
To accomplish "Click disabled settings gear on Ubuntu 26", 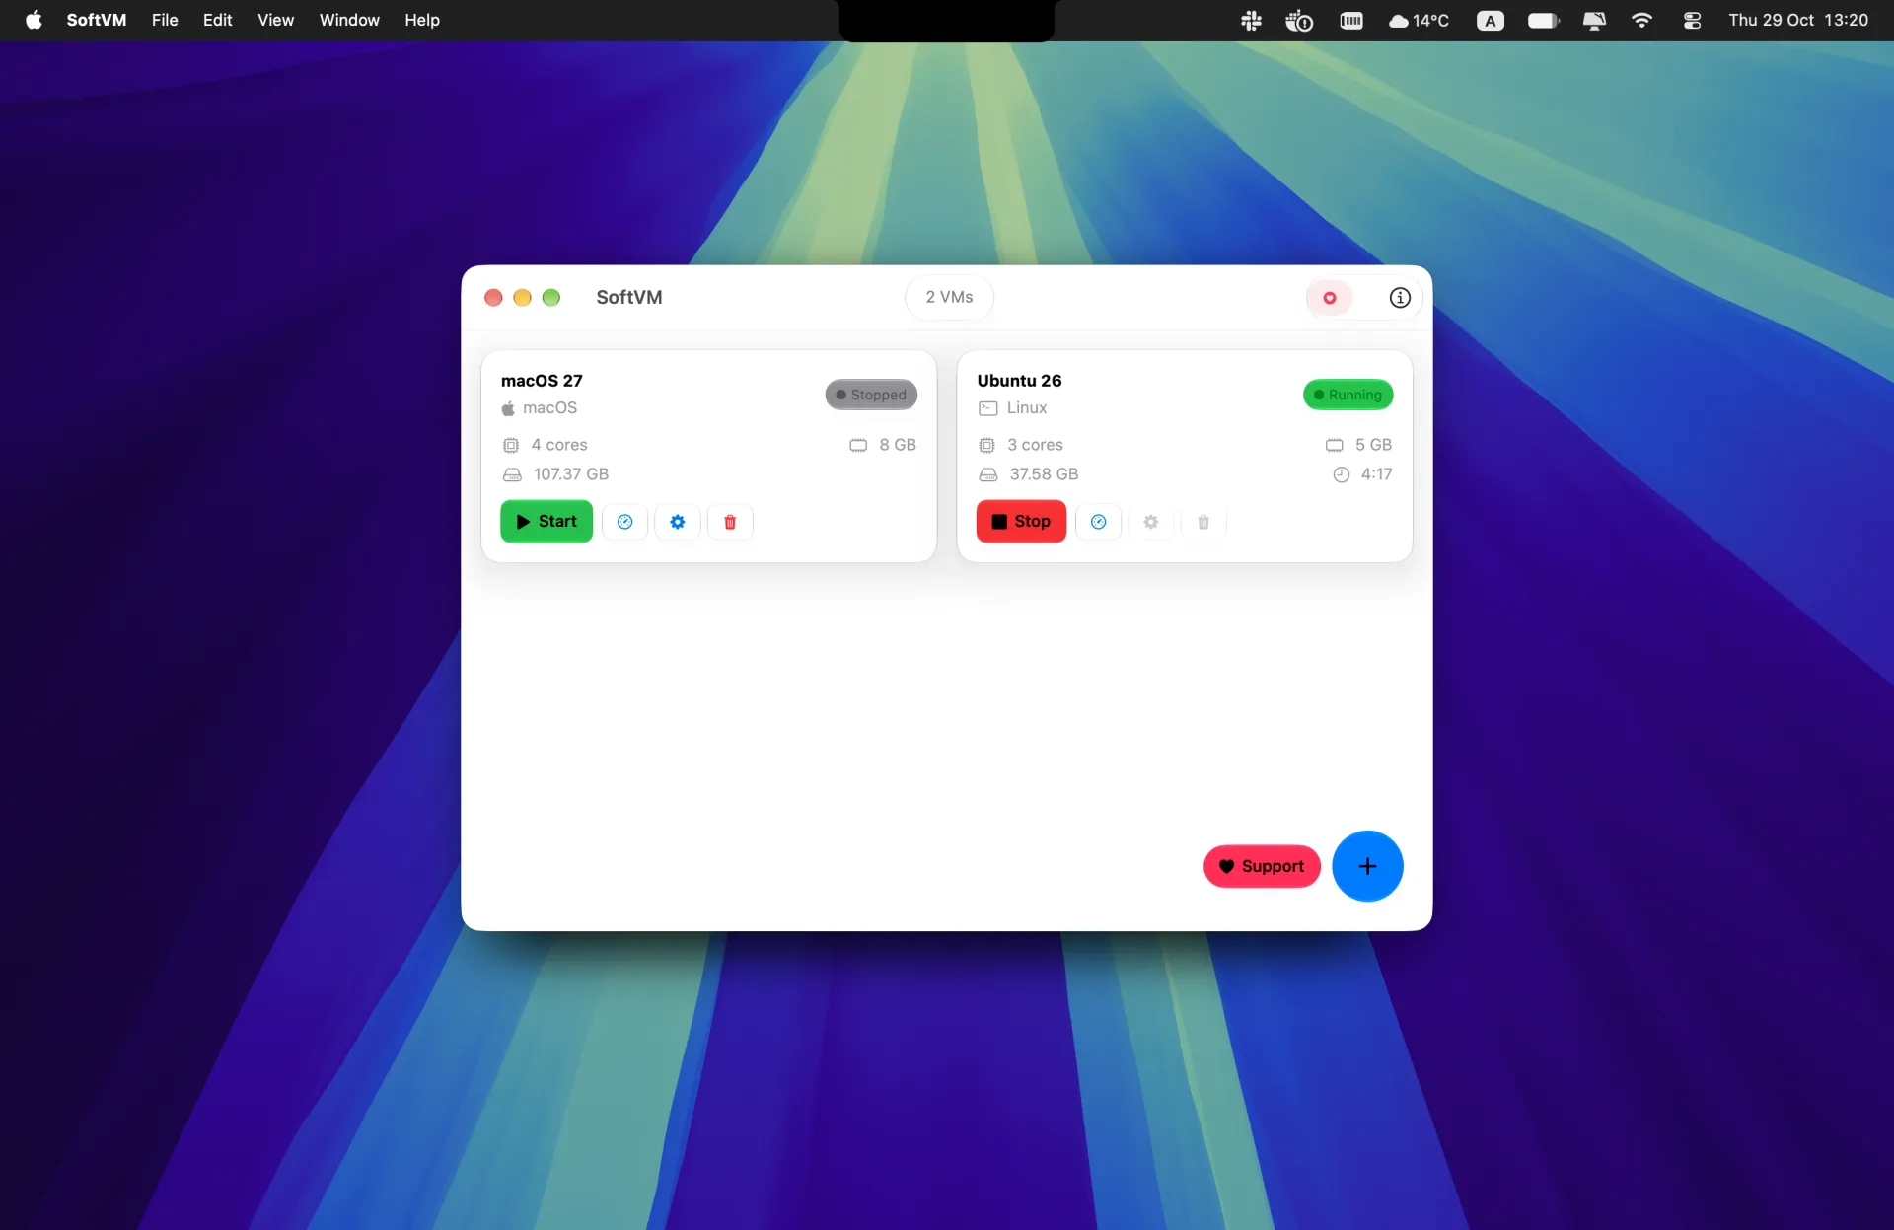I will pyautogui.click(x=1151, y=522).
